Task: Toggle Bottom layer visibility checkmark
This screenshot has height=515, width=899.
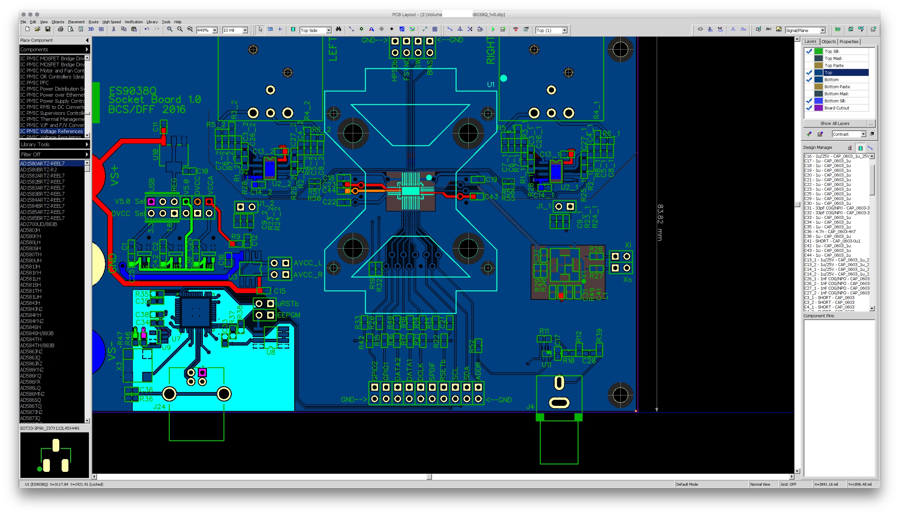Action: [809, 79]
